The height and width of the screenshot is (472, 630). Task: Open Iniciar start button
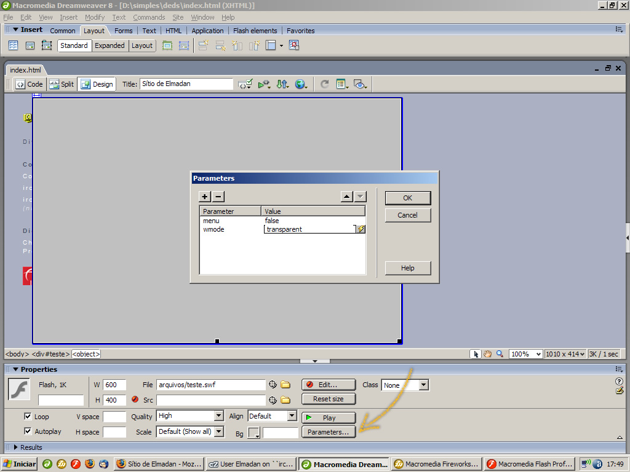point(19,464)
